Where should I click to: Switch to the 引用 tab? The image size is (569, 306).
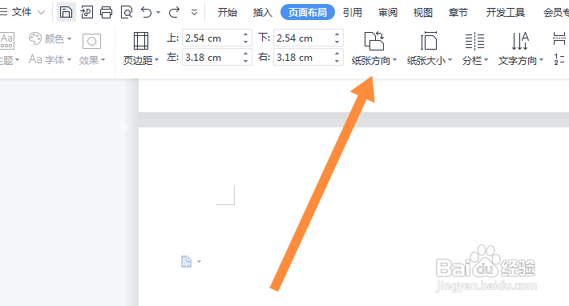[x=353, y=13]
